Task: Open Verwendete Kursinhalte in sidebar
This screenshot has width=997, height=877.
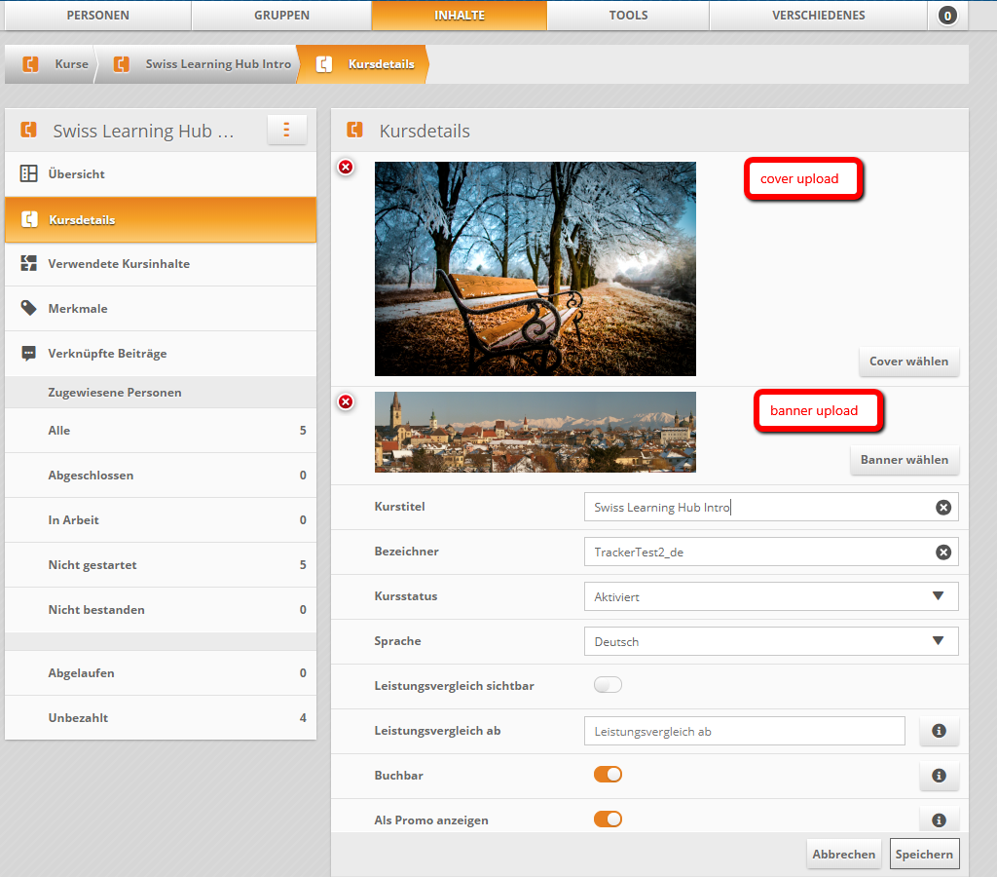Action: pyautogui.click(x=119, y=264)
